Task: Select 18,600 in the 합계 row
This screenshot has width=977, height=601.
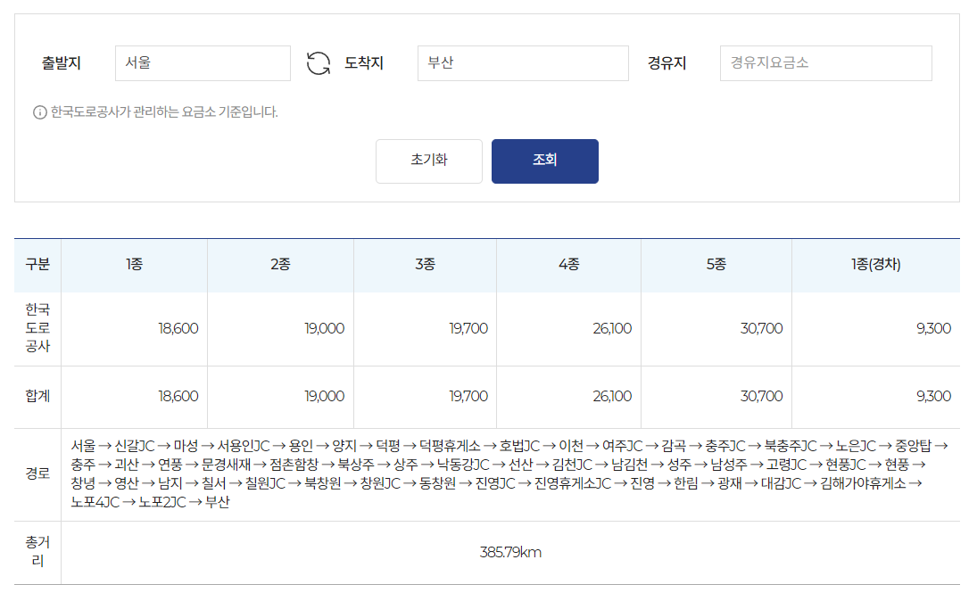Action: (178, 396)
